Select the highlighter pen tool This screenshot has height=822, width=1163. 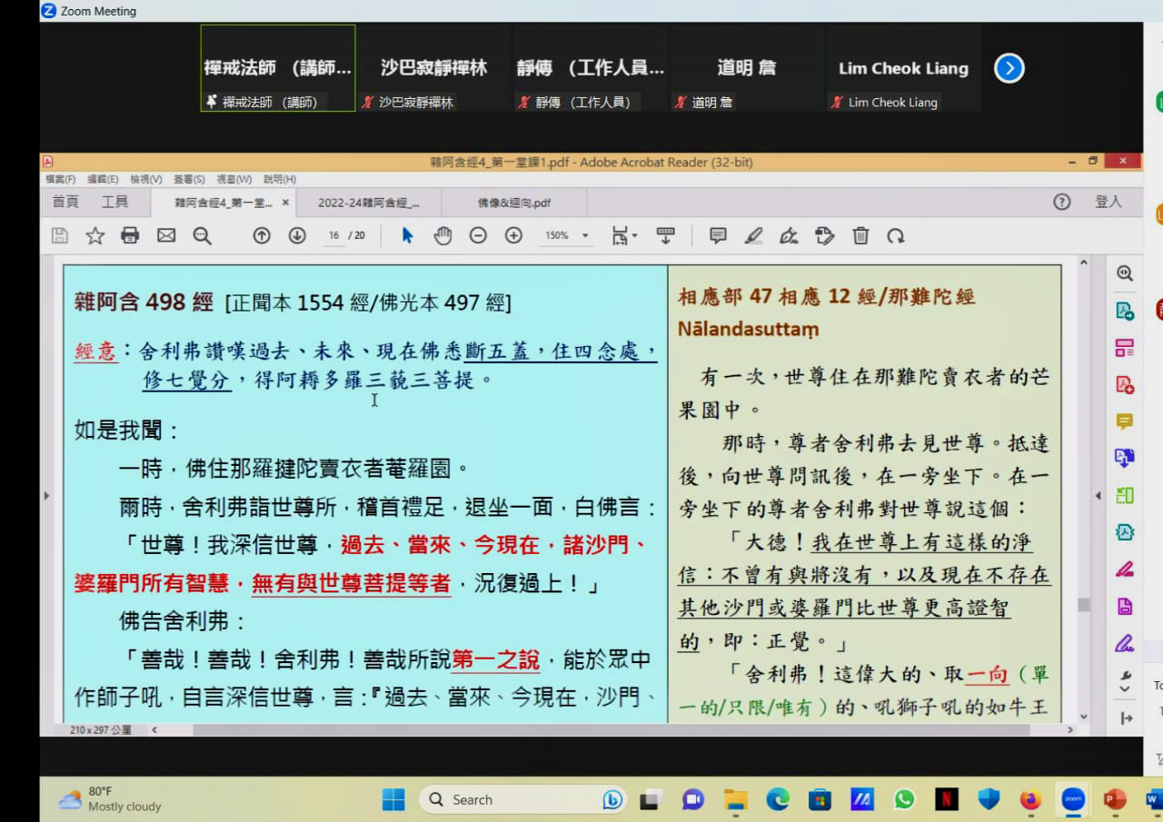(x=753, y=236)
